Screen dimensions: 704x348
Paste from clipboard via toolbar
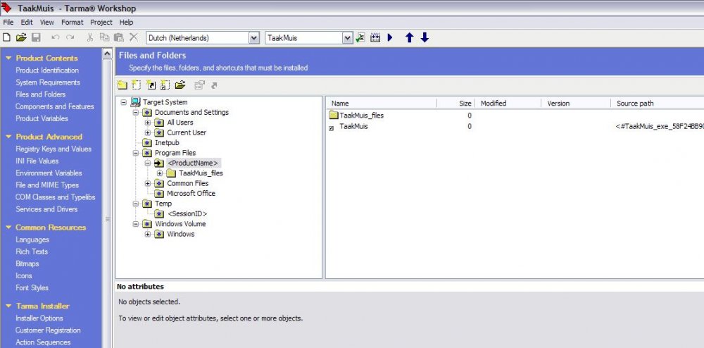pos(118,38)
